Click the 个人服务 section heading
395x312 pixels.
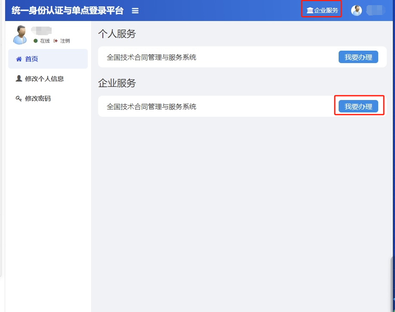117,34
